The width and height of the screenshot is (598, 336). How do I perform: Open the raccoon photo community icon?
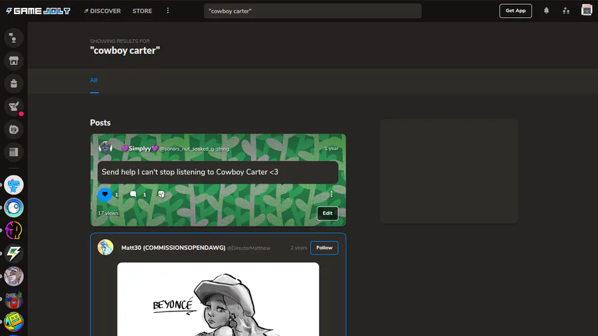click(14, 276)
